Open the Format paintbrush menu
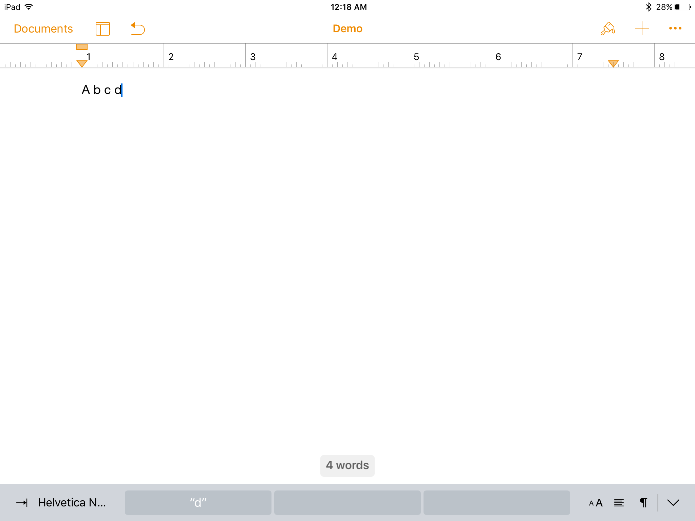This screenshot has width=695, height=521. tap(608, 29)
